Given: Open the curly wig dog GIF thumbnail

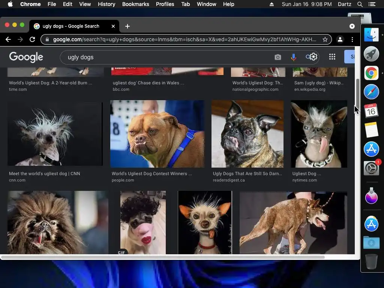Looking at the screenshot, I should 143,222.
